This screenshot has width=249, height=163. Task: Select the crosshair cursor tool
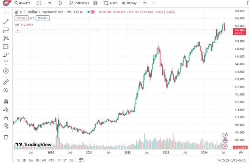pos(6,14)
